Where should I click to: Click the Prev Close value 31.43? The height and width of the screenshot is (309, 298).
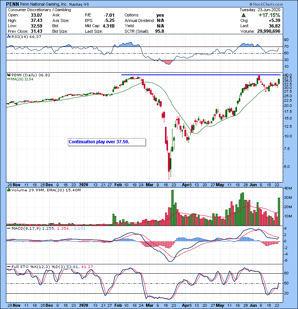37,31
